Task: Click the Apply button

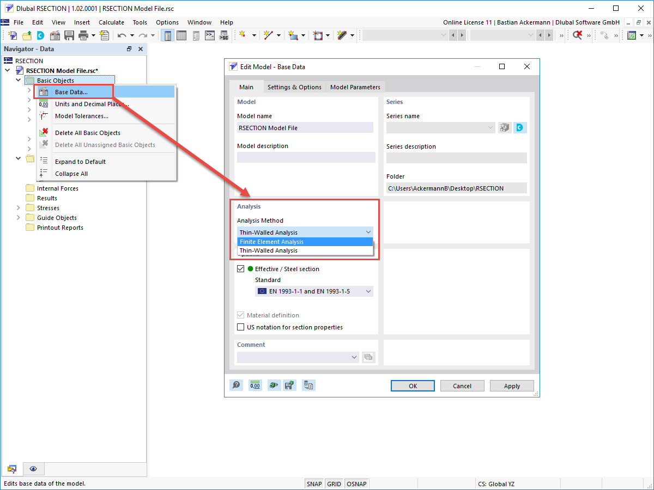Action: click(512, 385)
